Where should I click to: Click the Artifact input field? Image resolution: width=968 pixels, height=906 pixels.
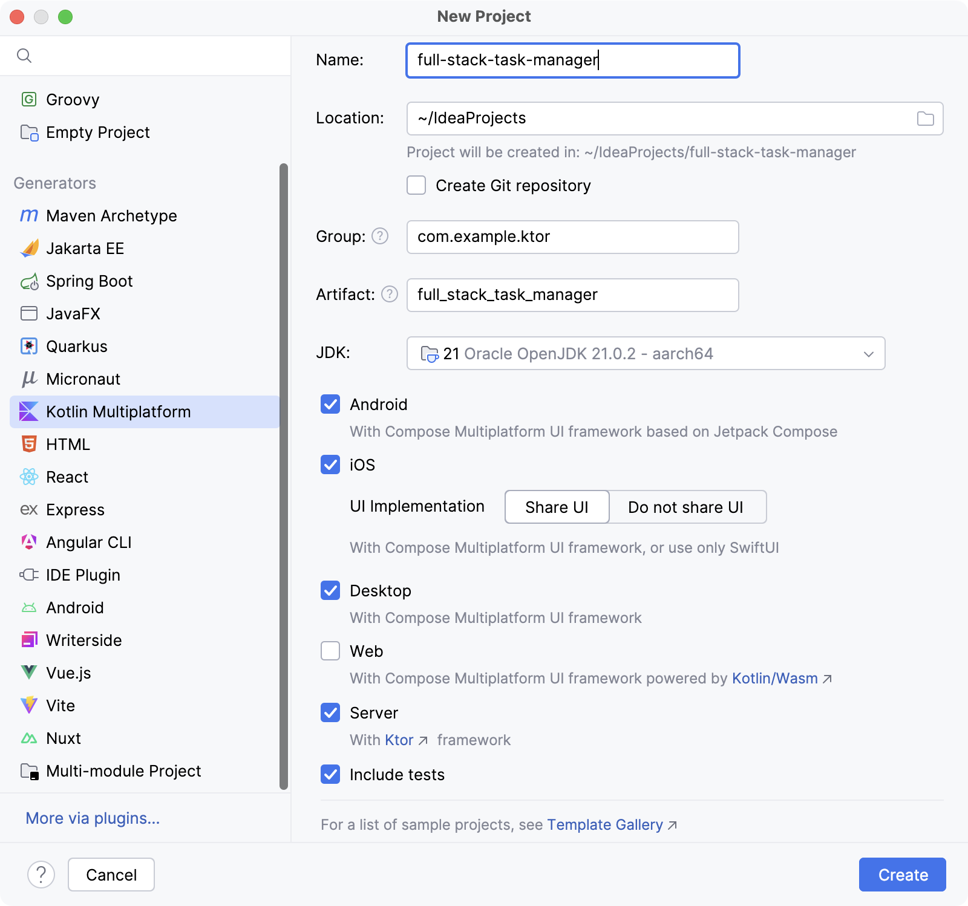pos(573,295)
